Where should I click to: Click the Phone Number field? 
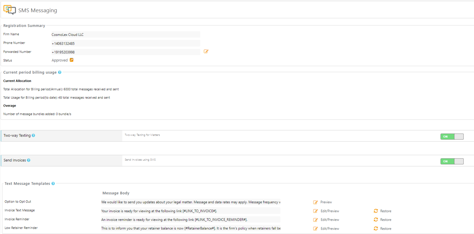[x=125, y=44]
